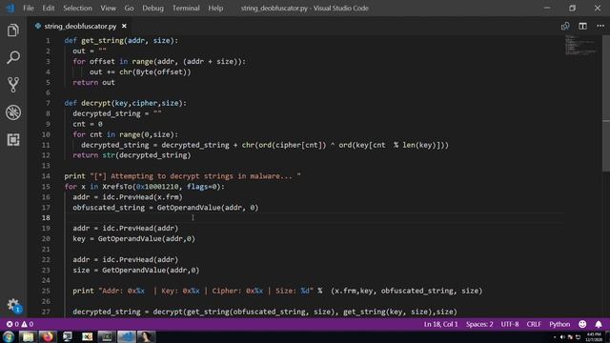Screen dimensions: 610x343
Task: Click the taskbar clock
Action: pos(594,337)
